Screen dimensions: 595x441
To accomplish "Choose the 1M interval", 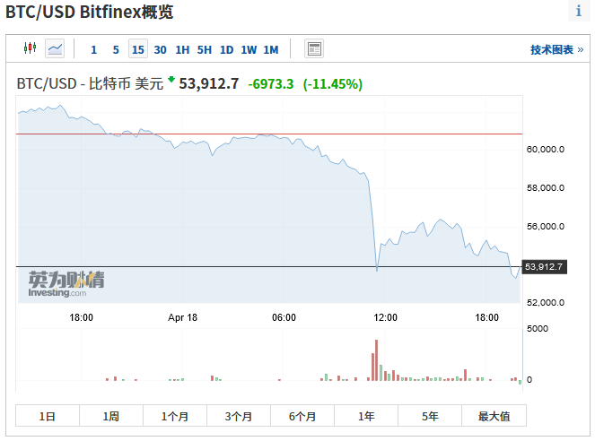I will (271, 49).
